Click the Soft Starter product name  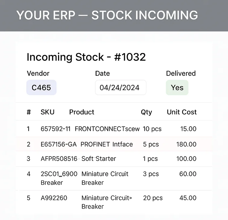[99, 158]
